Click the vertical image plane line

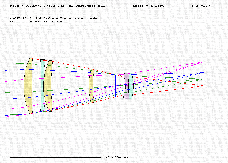click(204, 86)
